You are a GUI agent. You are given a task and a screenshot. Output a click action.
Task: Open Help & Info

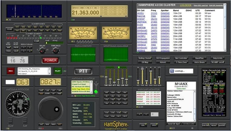(x=218, y=58)
